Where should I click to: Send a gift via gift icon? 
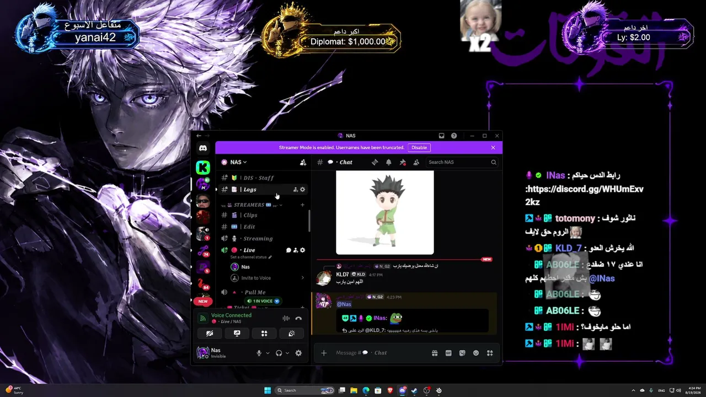pos(435,353)
